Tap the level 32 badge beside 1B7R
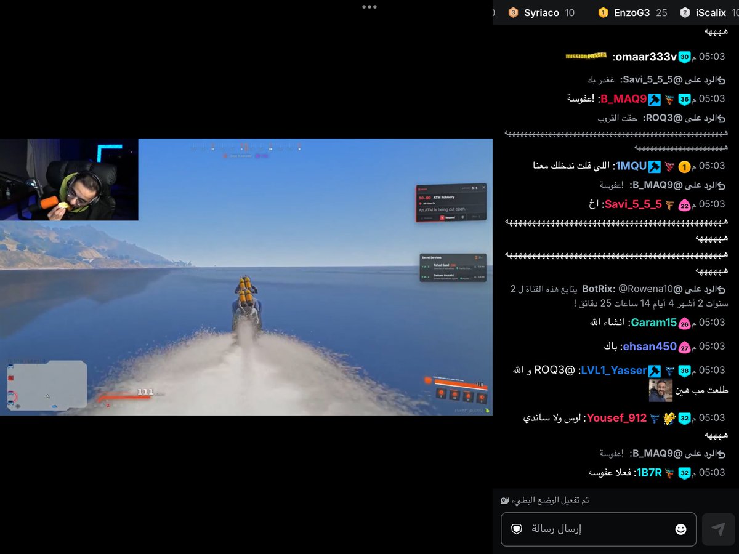 684,473
